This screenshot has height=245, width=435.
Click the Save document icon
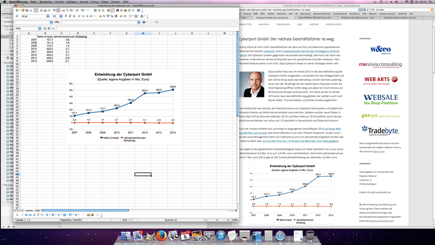point(27,10)
